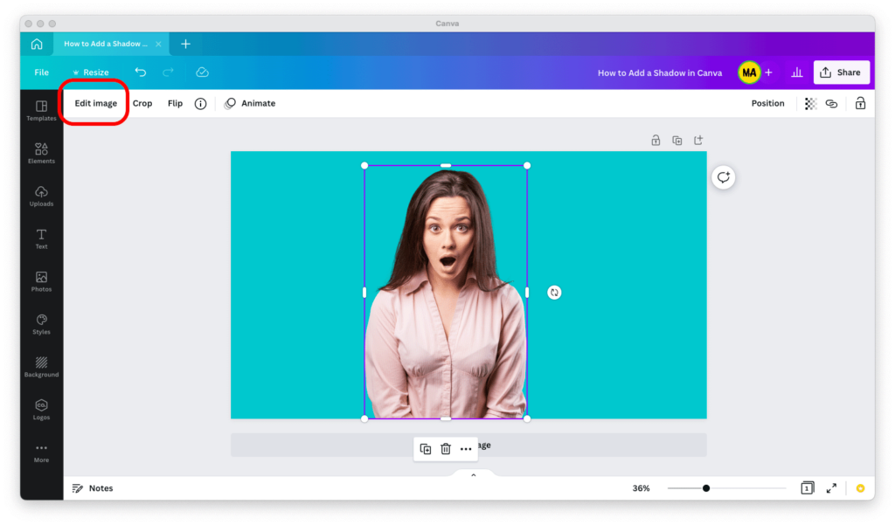Select the woman photo on the canvas
Viewport: 895px width, 525px height.
[x=446, y=292]
